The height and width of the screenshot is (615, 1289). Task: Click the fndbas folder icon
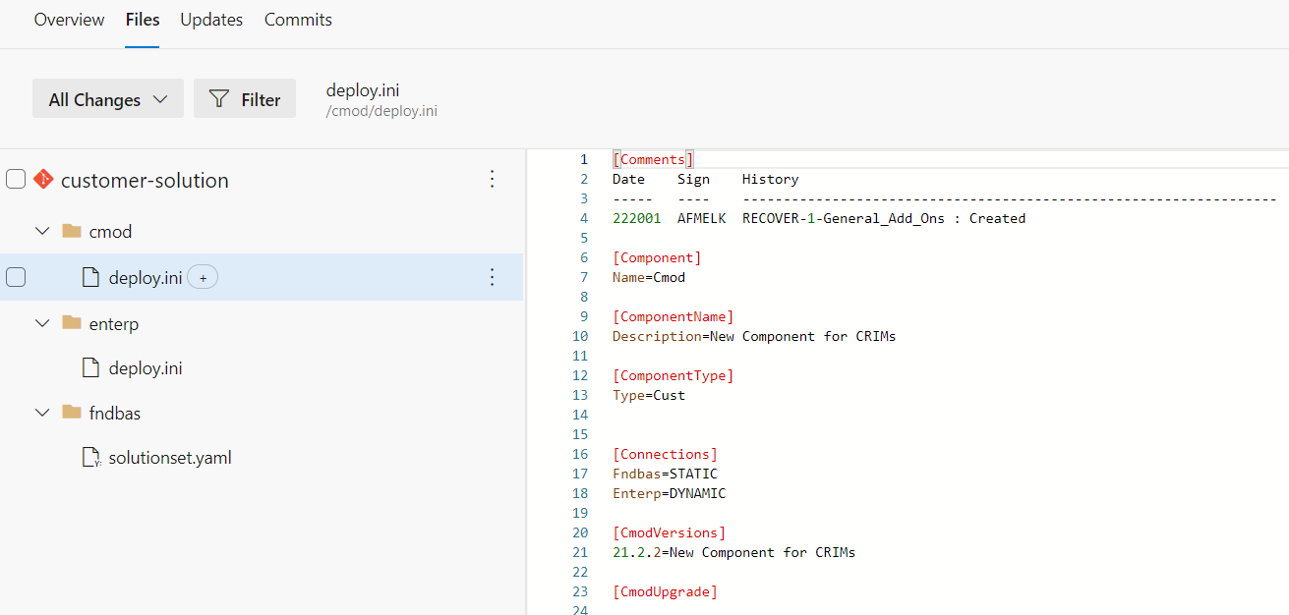(73, 412)
